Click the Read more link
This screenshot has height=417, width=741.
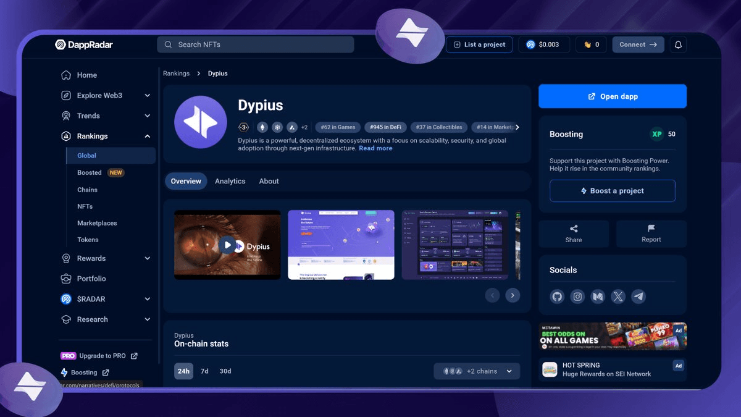(x=375, y=148)
